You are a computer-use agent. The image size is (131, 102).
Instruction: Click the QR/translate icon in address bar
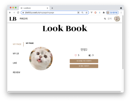78,13
